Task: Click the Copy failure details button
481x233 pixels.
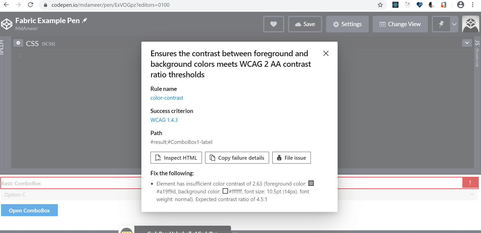Action: (237, 158)
